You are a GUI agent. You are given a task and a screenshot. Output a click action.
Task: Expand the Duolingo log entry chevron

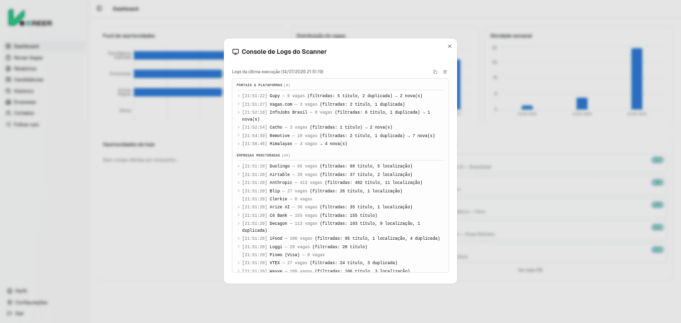[238, 166]
